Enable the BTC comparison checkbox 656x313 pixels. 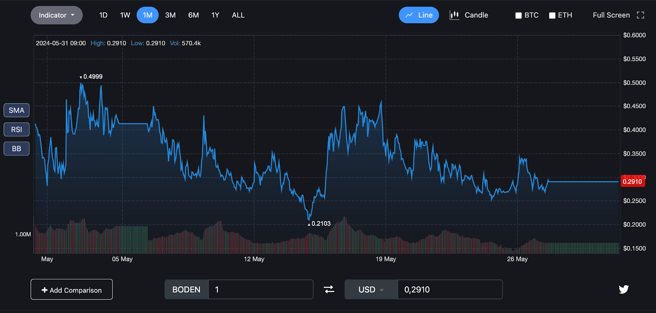[x=519, y=16]
